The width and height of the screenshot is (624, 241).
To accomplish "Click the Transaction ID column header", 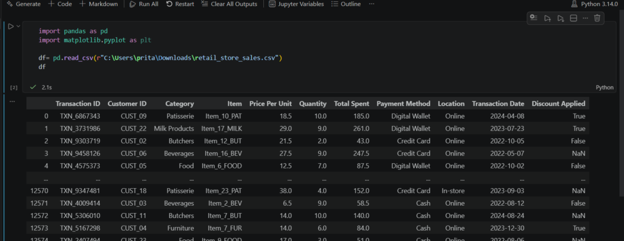I will [78, 103].
